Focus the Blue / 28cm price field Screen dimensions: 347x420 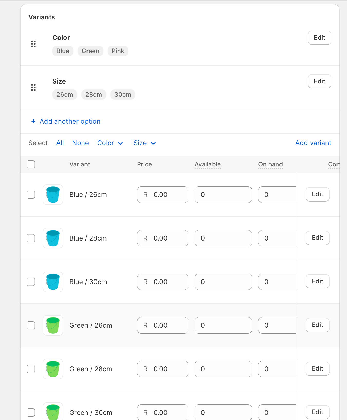(x=162, y=238)
